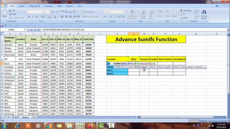230x129 pixels.
Task: Click the AutoSum sigma button
Action: tap(186, 10)
